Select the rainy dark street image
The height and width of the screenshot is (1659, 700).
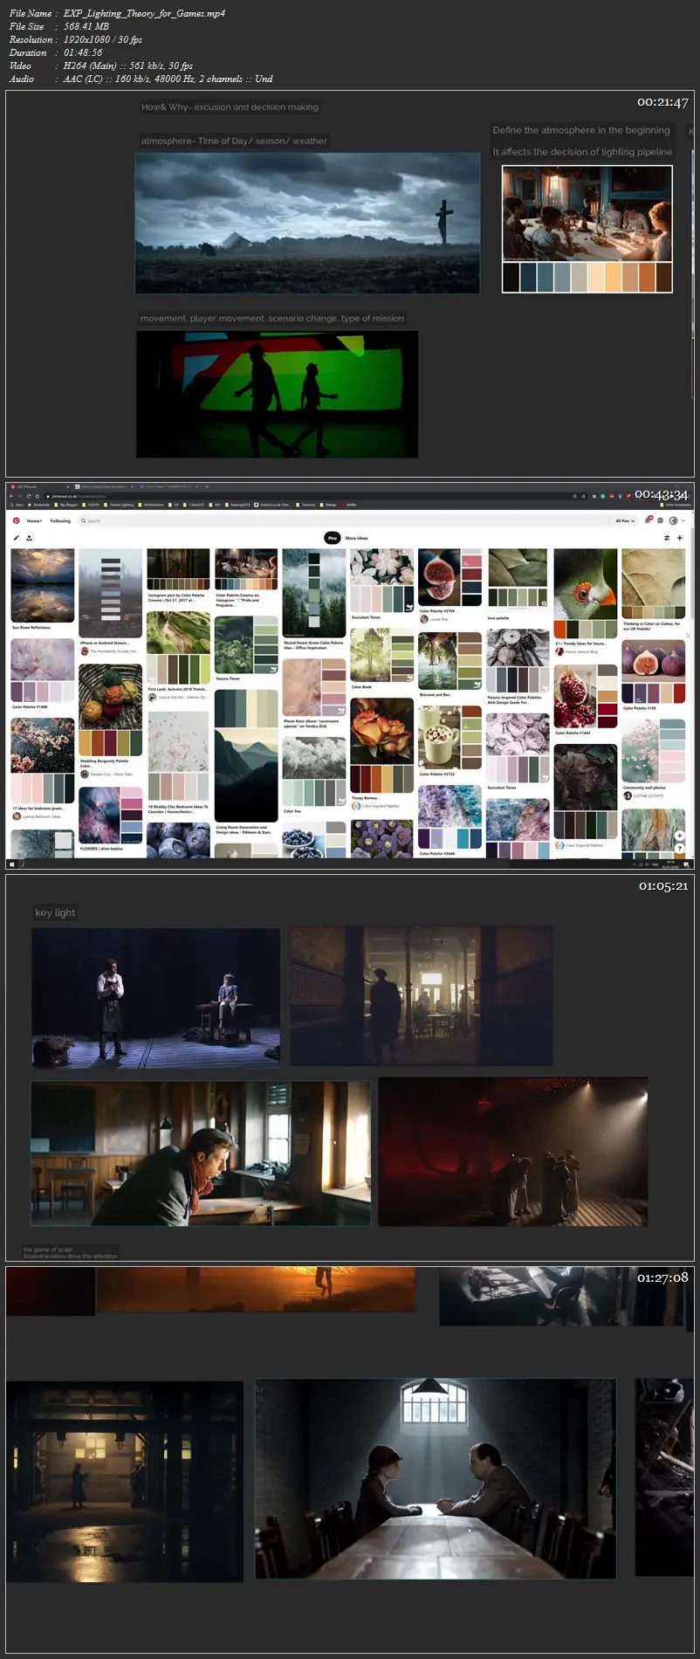click(x=125, y=1482)
